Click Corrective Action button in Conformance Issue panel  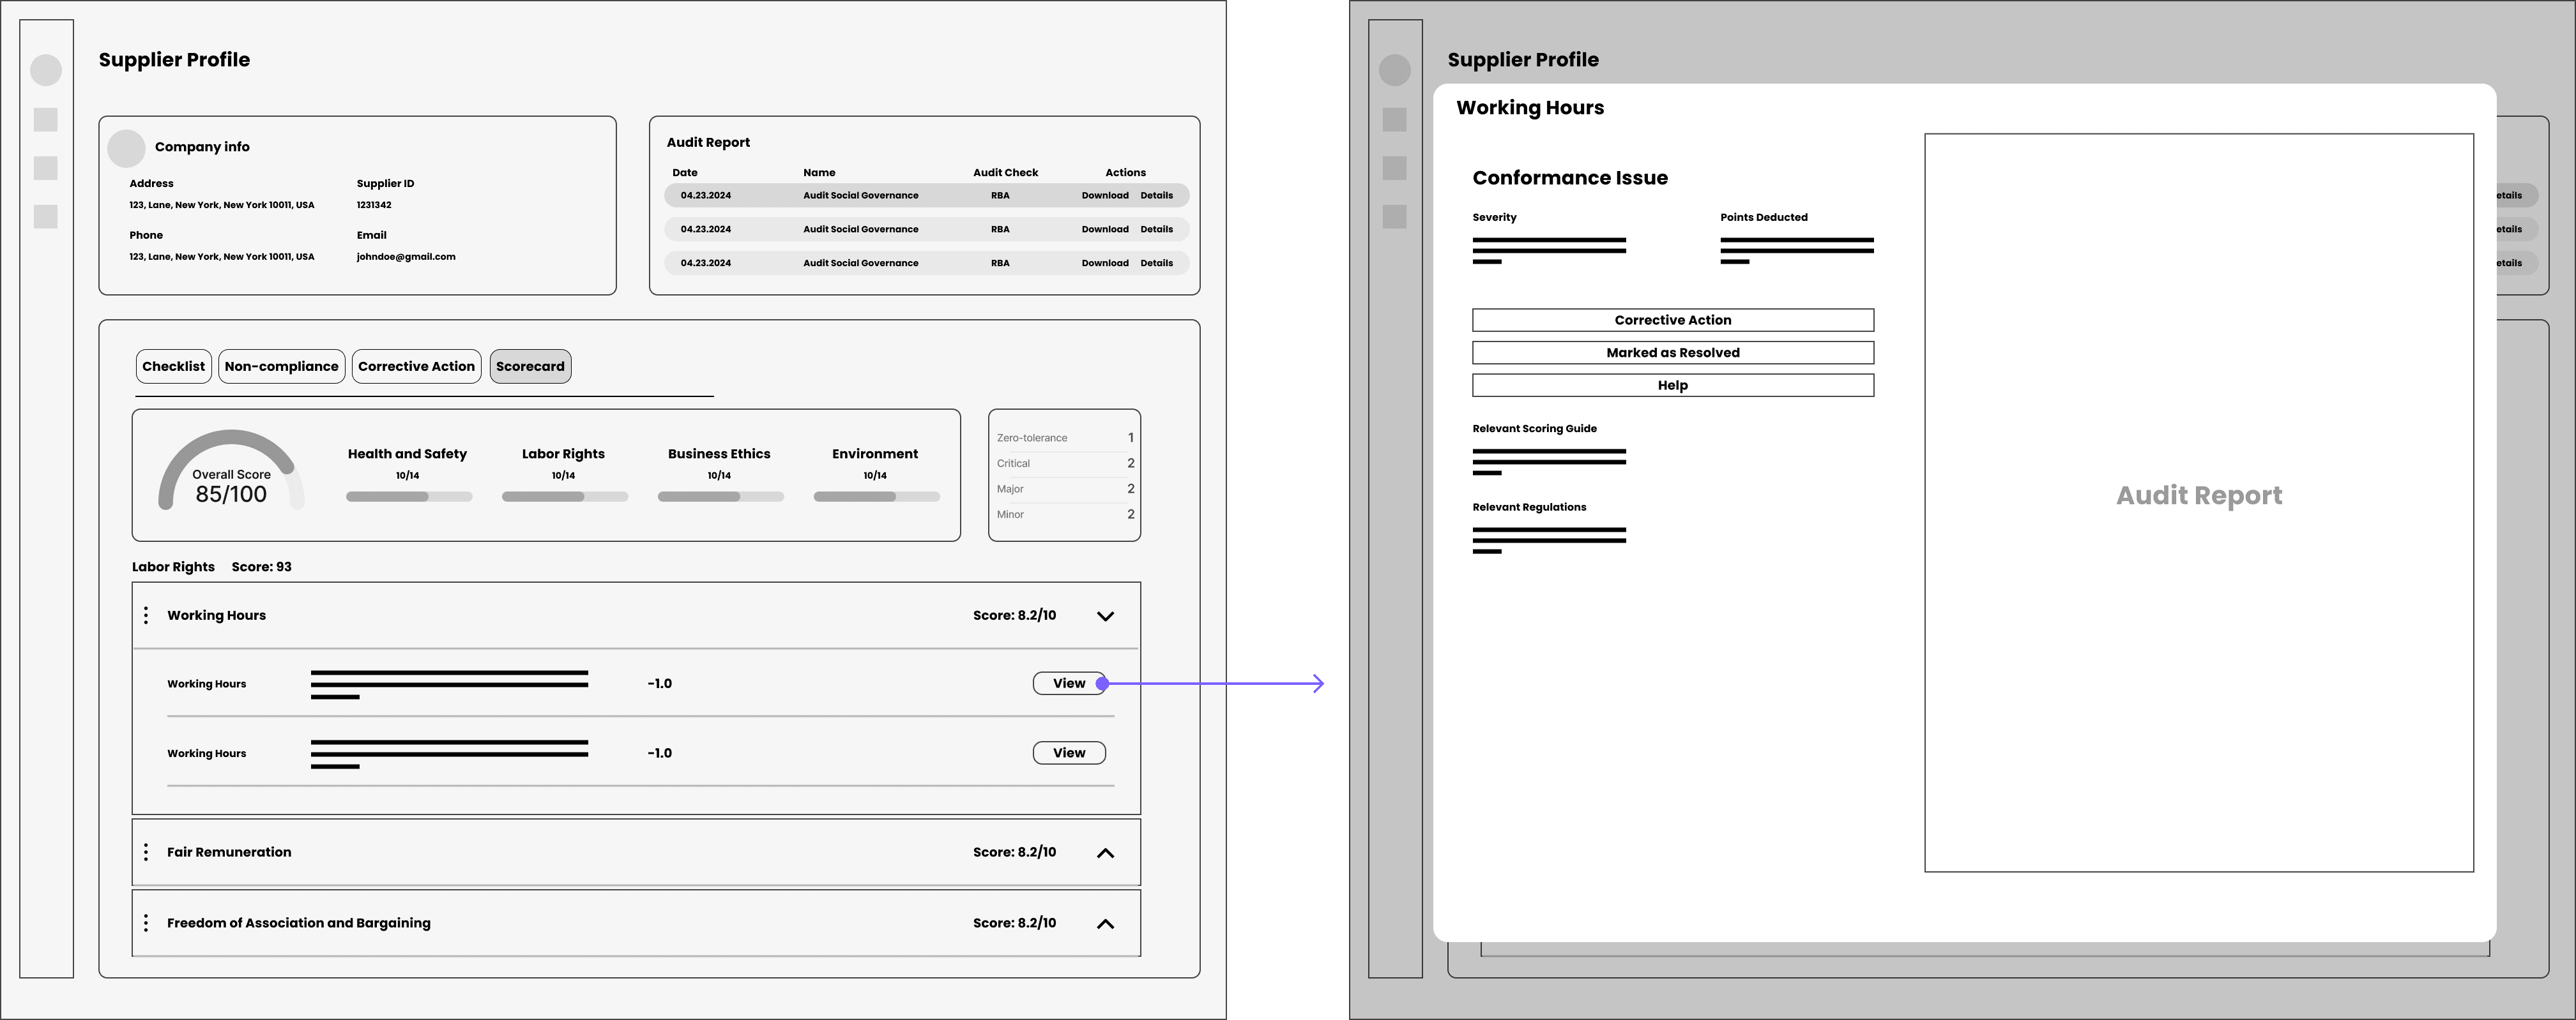(x=1672, y=320)
